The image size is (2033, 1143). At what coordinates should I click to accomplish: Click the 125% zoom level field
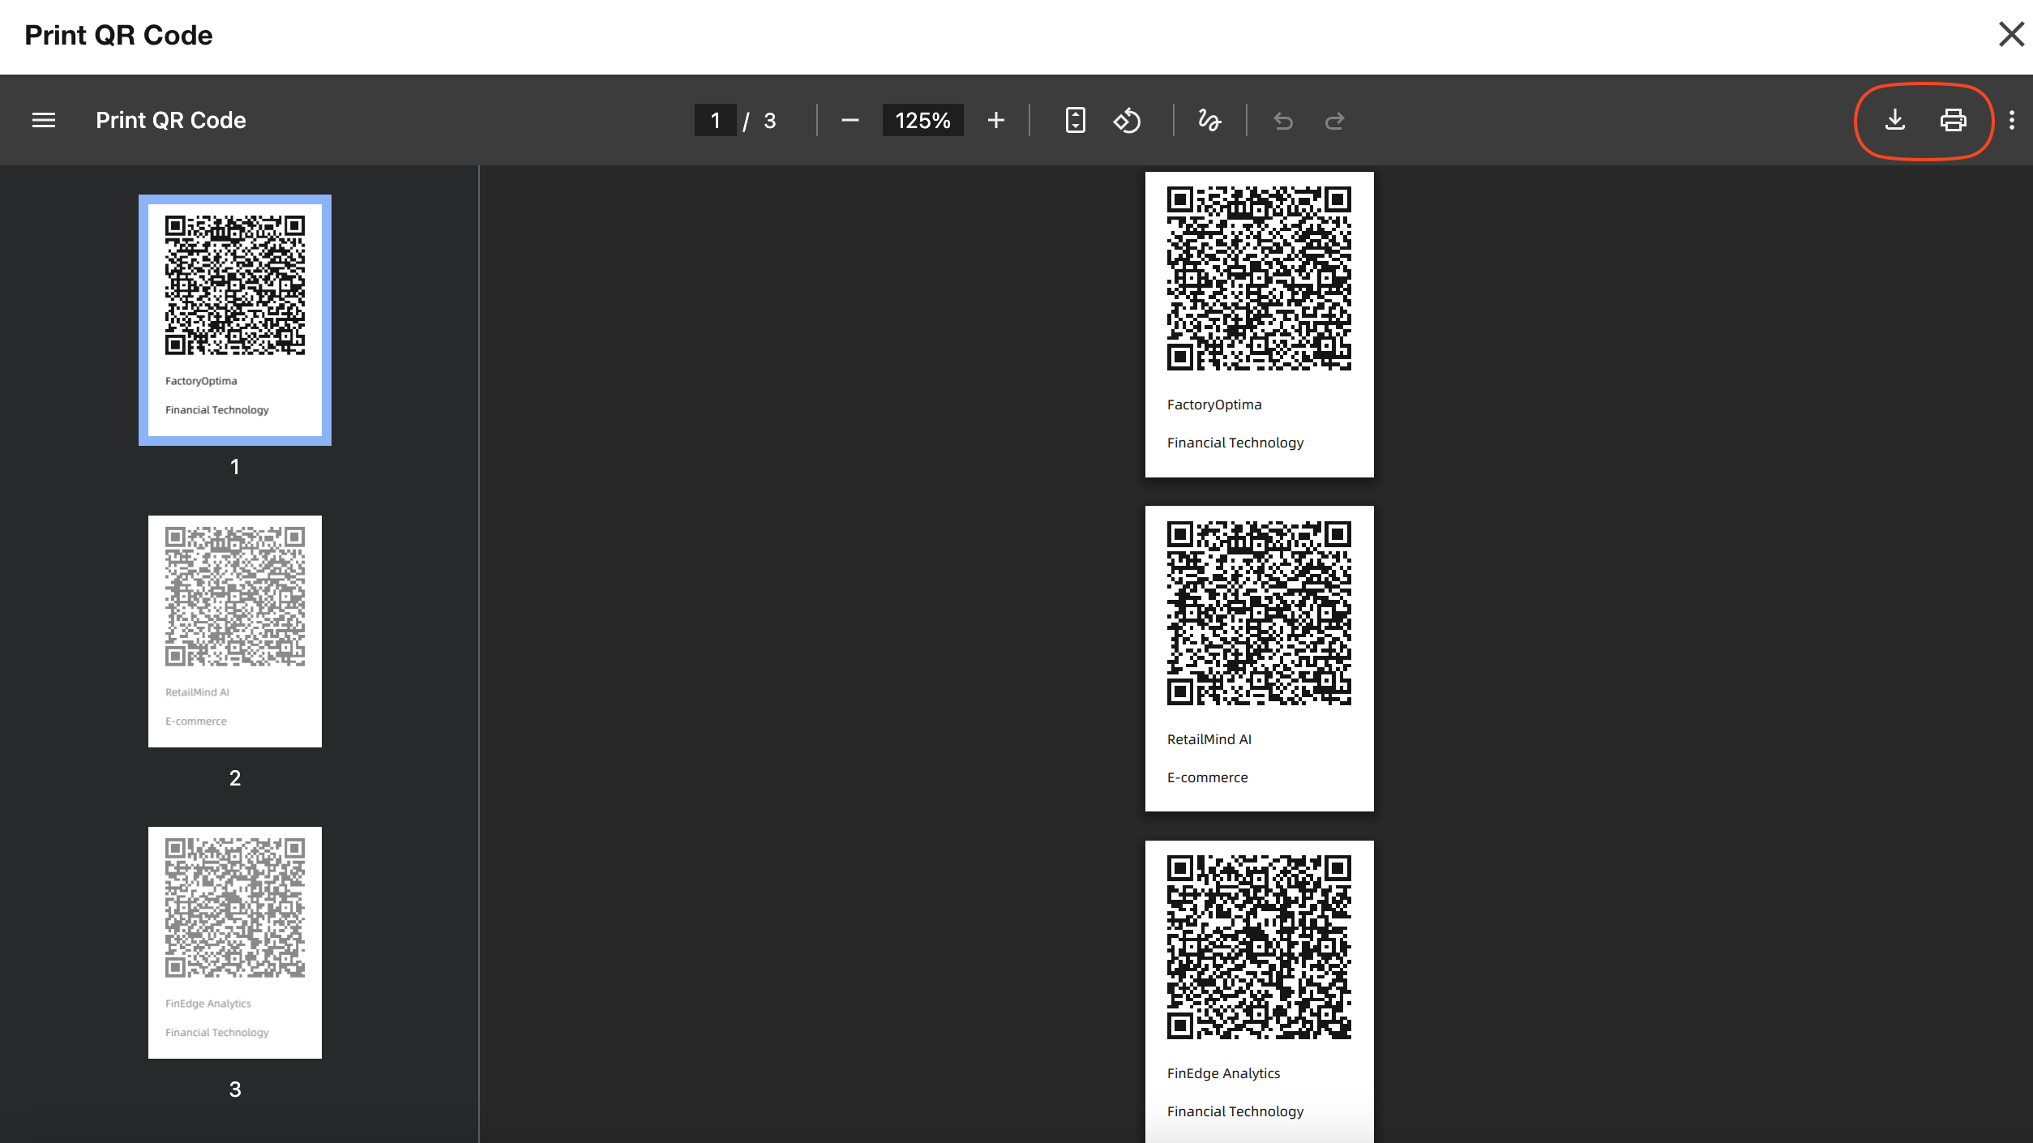[922, 121]
